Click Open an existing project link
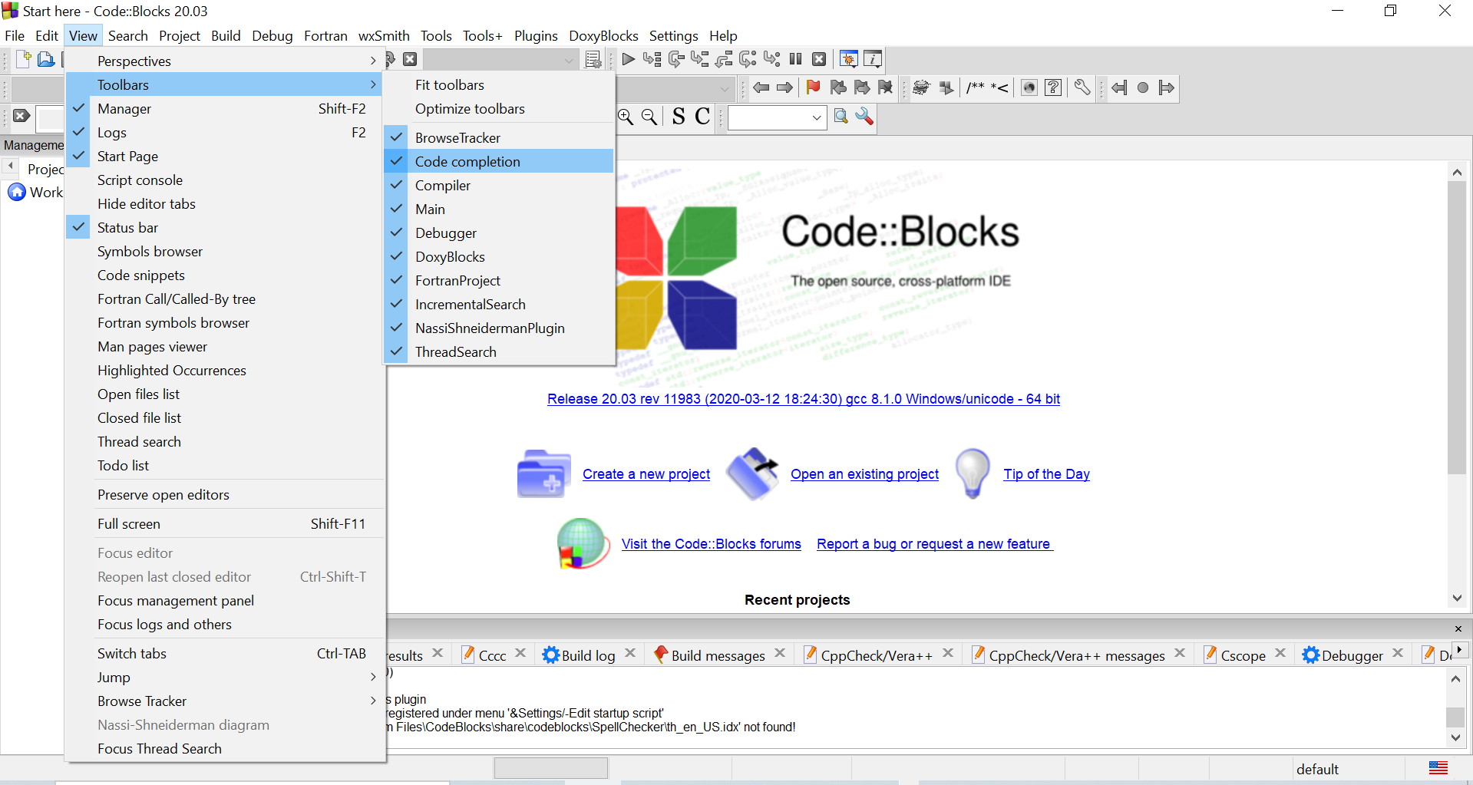This screenshot has height=785, width=1473. (864, 474)
